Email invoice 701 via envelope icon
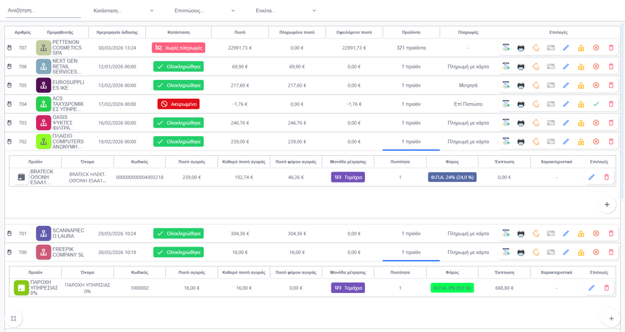Image resolution: width=625 pixels, height=332 pixels. point(551,234)
